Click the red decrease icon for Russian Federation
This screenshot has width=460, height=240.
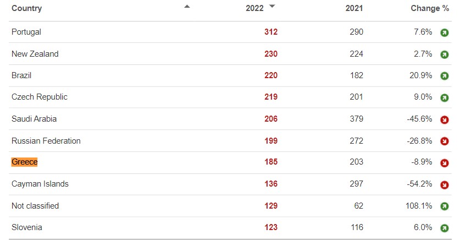click(445, 141)
